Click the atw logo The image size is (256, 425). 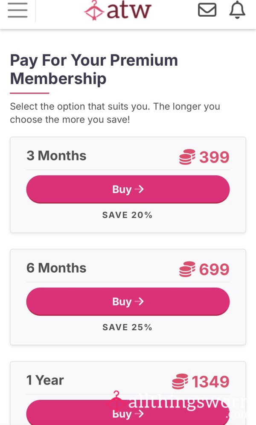117,10
